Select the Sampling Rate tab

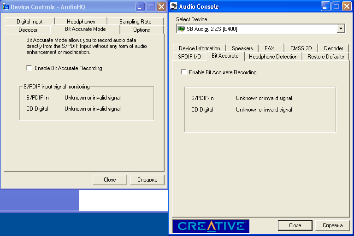pyautogui.click(x=136, y=22)
